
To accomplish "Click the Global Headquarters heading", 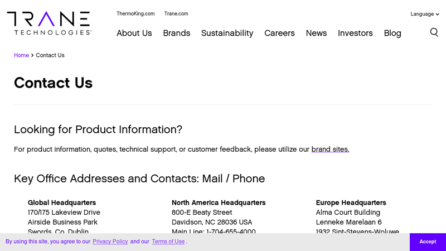I will click(x=62, y=202).
